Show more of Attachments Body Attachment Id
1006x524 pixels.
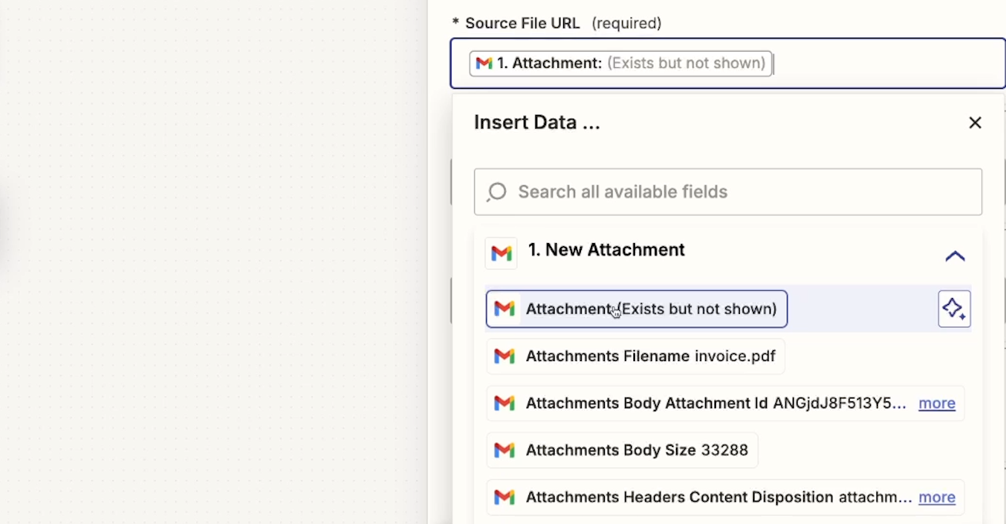coord(937,403)
